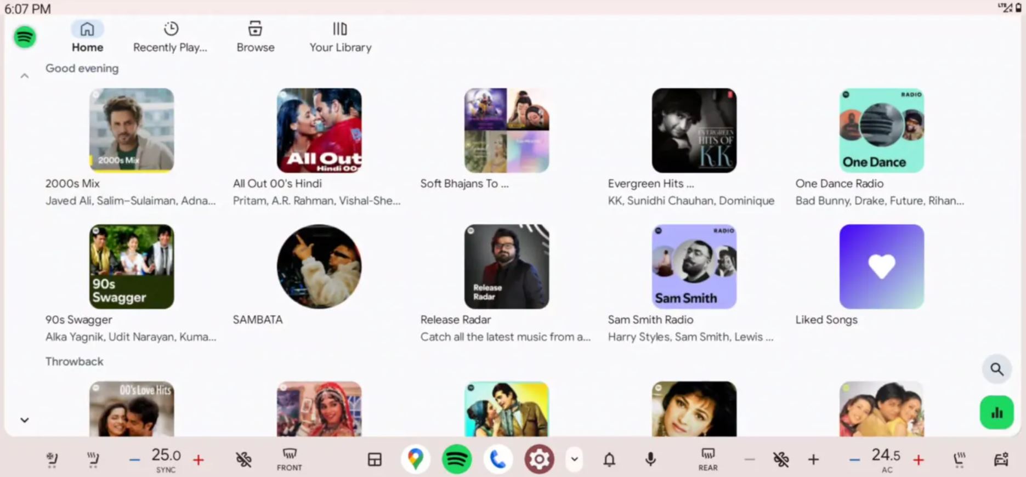
Task: Open the app grid launcher icon
Action: point(375,459)
